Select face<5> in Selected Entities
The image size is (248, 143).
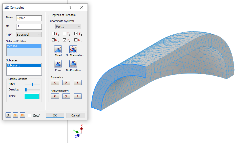coord(24,46)
